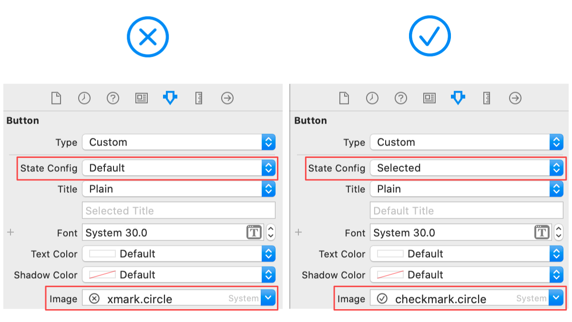Click the large blue checkmark circle button

pos(430,37)
